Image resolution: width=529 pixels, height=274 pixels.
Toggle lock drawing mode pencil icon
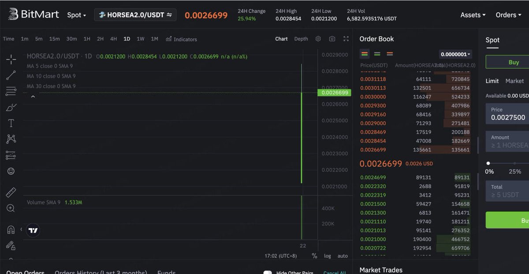click(x=11, y=245)
